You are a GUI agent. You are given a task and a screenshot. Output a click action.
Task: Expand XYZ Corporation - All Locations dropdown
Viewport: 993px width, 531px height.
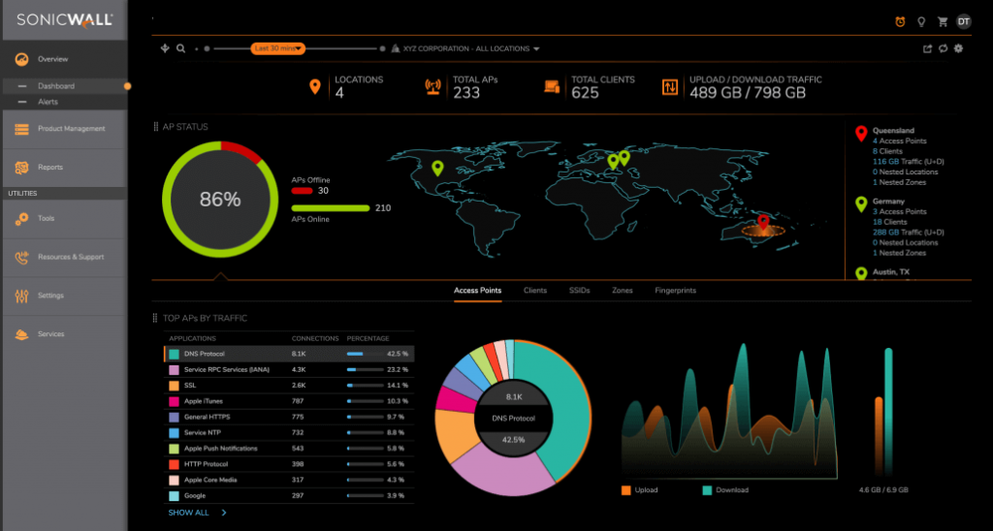click(x=465, y=48)
